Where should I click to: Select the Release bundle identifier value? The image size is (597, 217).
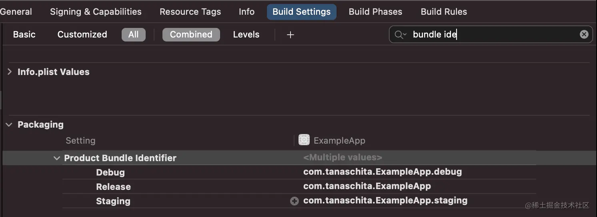(x=367, y=186)
